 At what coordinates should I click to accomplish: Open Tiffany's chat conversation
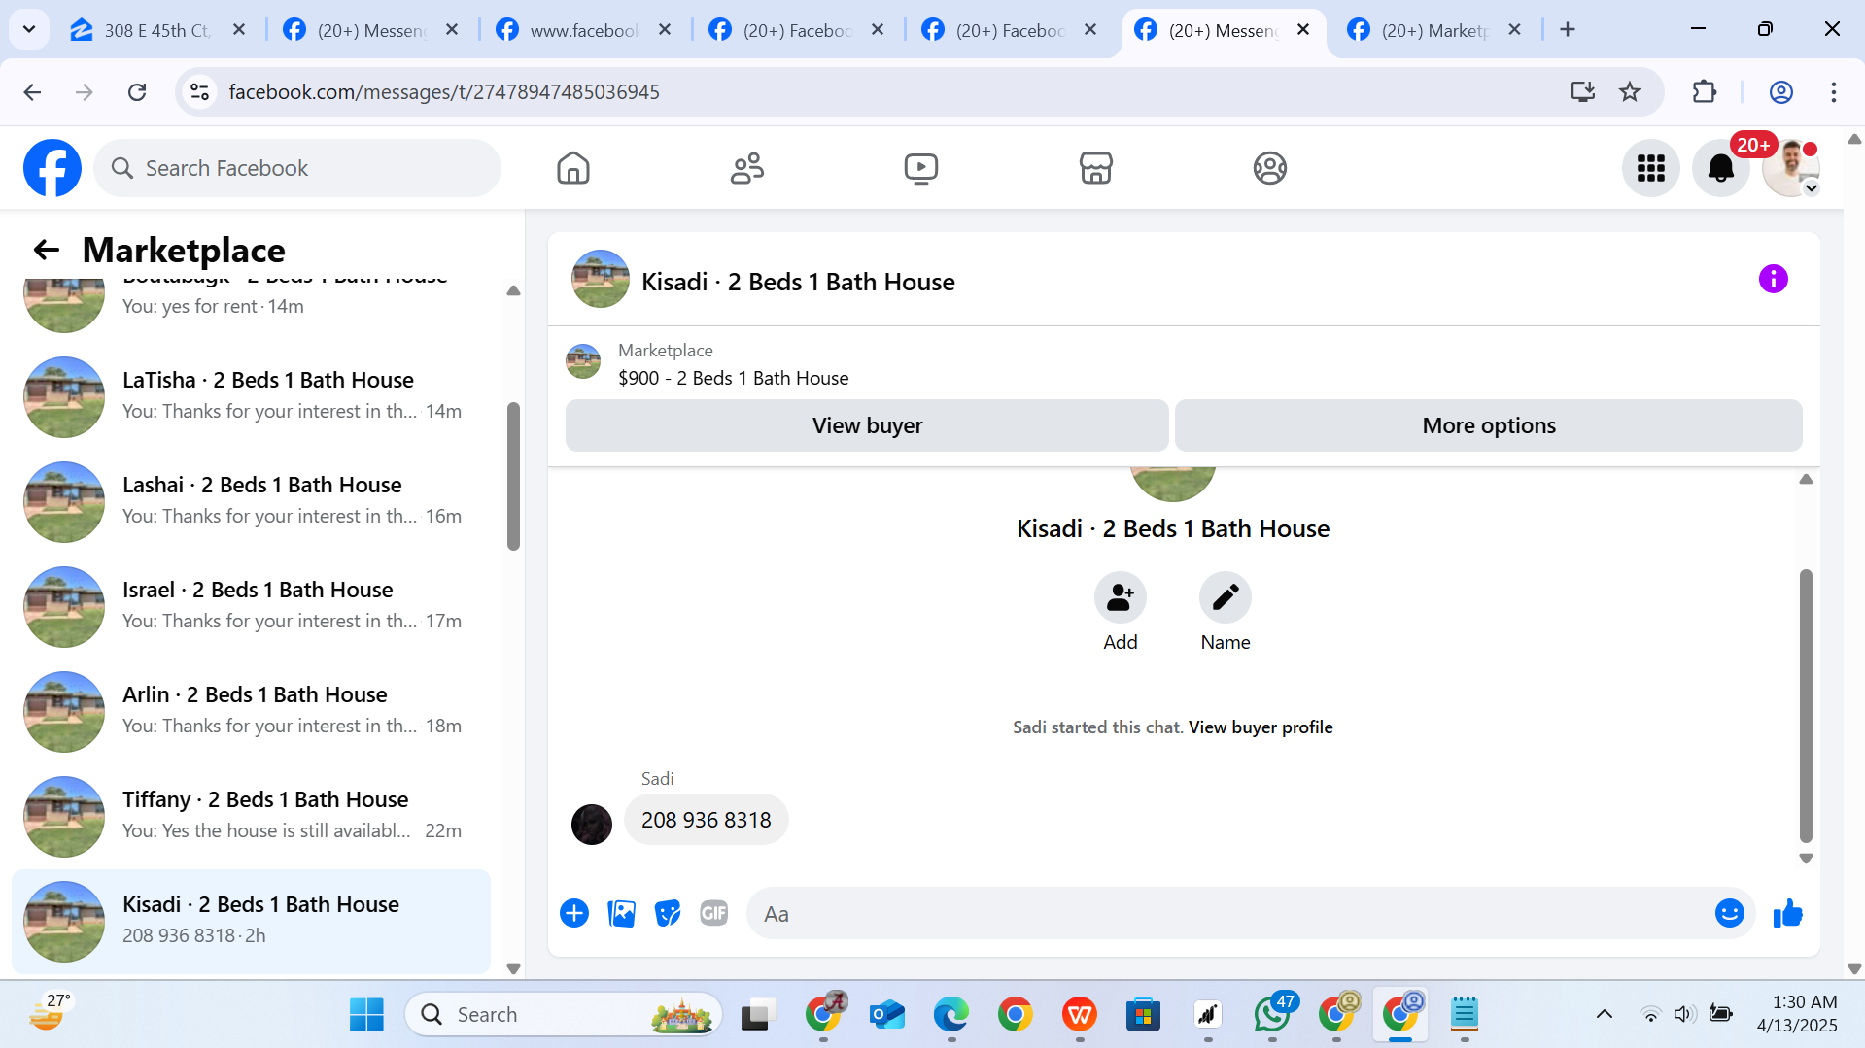(251, 816)
